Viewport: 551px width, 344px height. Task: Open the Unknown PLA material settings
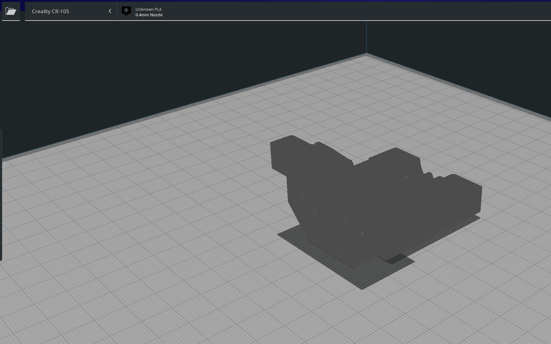pos(148,9)
